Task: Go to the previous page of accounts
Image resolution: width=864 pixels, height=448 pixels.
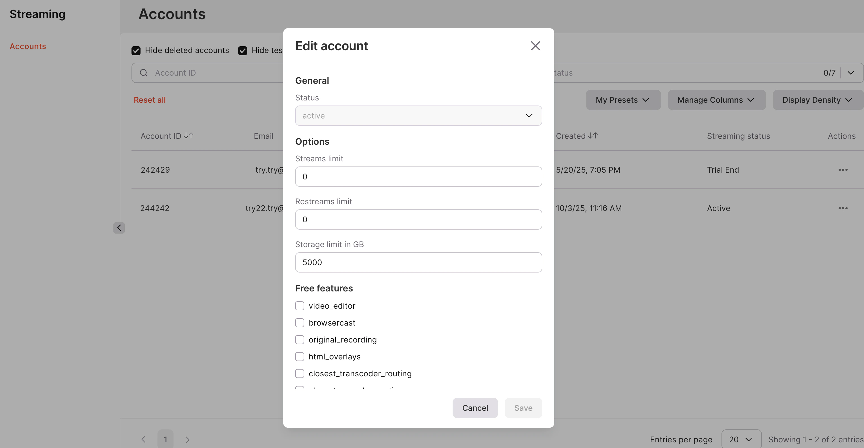Action: (x=143, y=439)
